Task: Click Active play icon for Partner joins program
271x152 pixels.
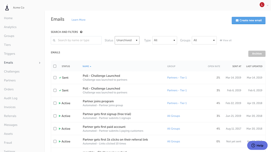Action: click(60, 103)
